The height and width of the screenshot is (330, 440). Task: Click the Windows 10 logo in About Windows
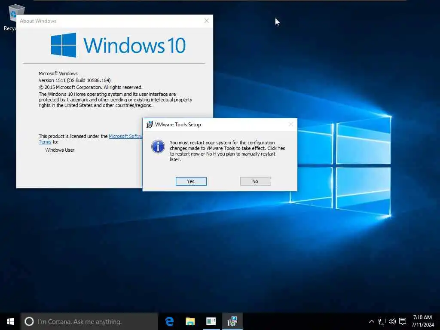click(118, 45)
